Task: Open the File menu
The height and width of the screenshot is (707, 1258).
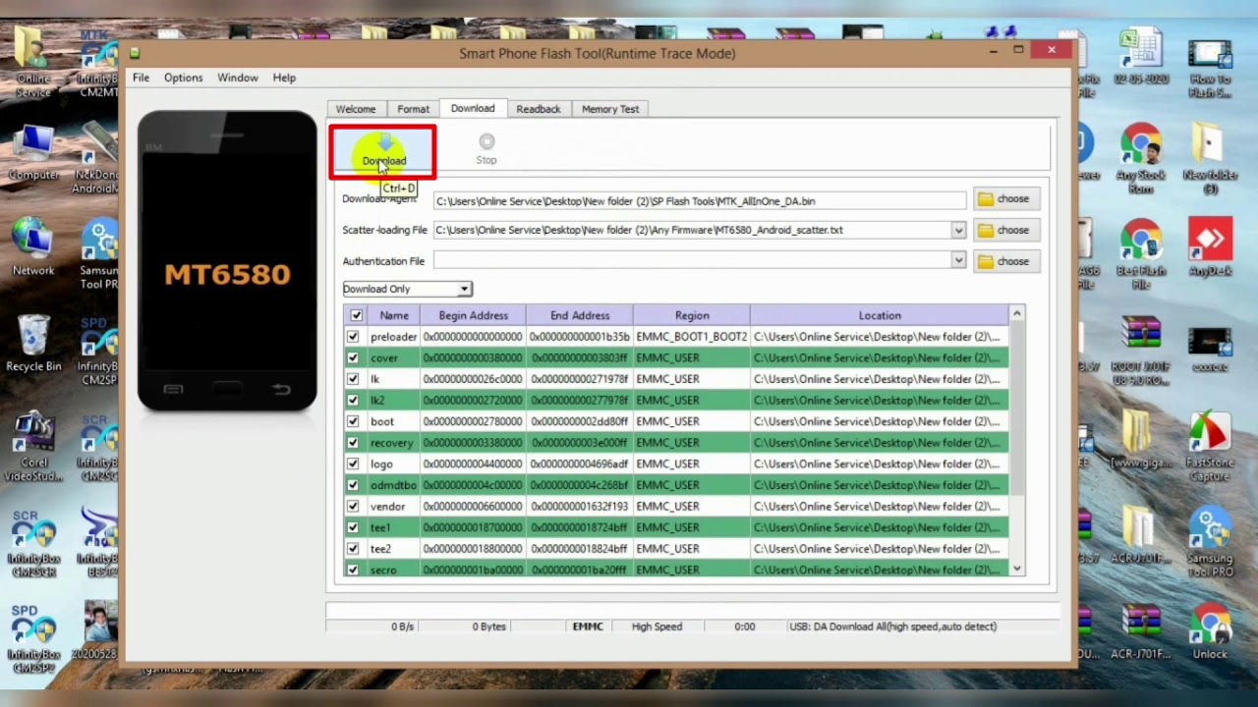Action: click(141, 78)
